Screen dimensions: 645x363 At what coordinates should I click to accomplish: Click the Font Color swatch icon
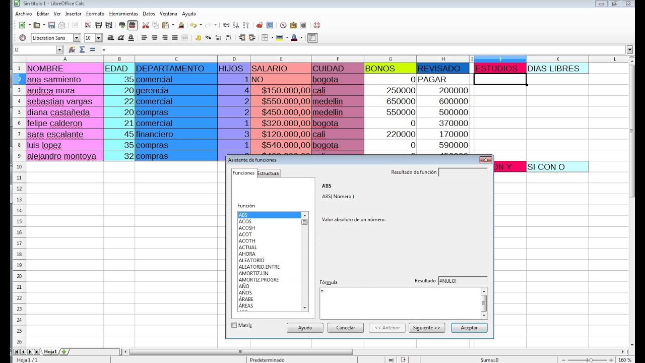(x=294, y=38)
